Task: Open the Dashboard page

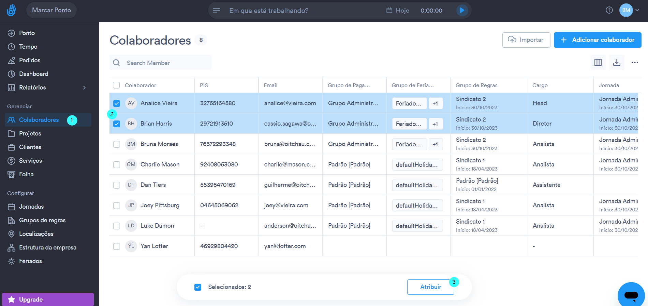Action: pos(33,74)
